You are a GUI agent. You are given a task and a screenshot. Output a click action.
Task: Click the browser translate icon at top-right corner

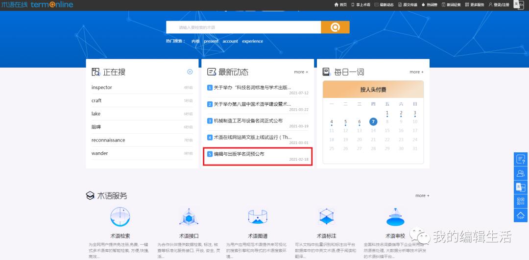pos(519,4)
